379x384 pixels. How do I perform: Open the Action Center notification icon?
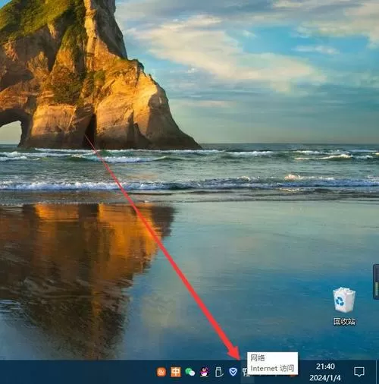tap(359, 372)
